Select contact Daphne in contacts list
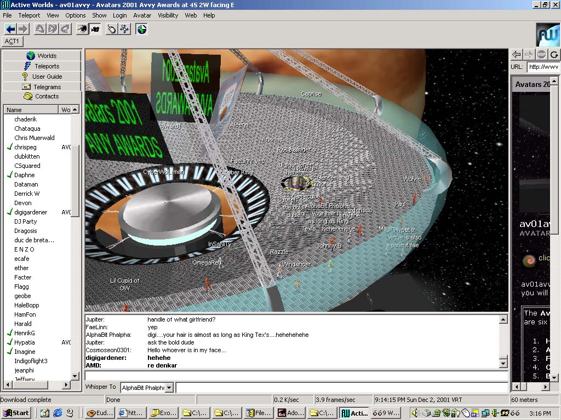Viewport: 561px width, 420px height. (x=24, y=175)
